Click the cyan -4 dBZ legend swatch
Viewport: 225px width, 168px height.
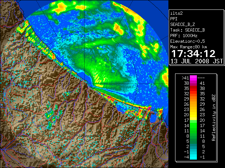(193, 157)
